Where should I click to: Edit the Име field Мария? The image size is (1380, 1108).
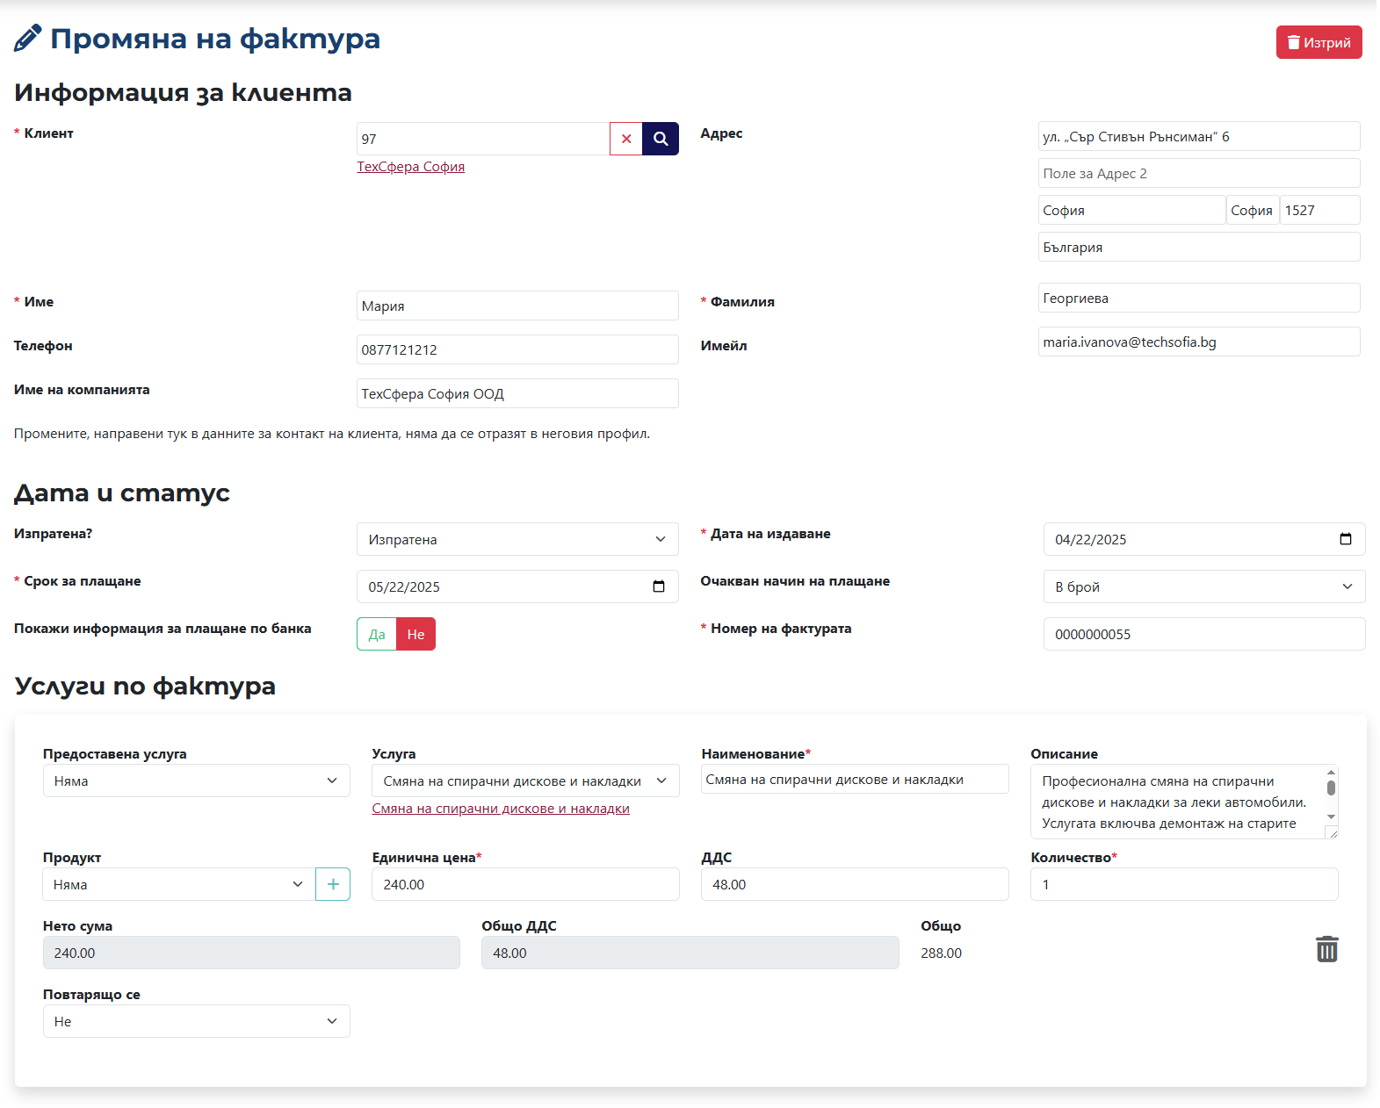click(x=517, y=306)
